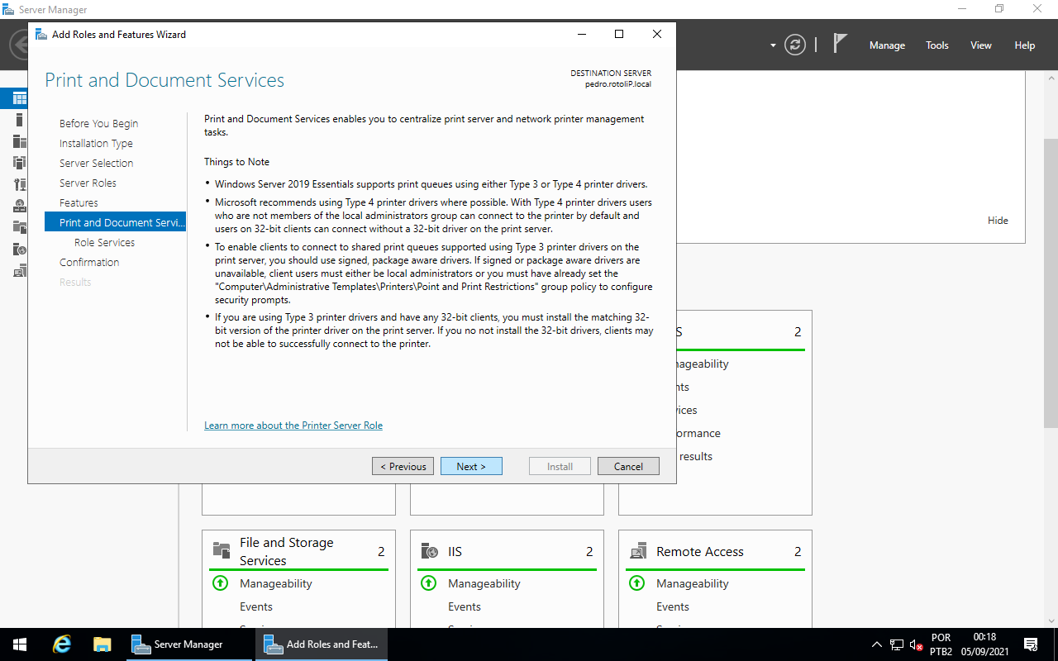Viewport: 1058px width, 661px height.
Task: Click the IIS tile icon
Action: coord(429,551)
